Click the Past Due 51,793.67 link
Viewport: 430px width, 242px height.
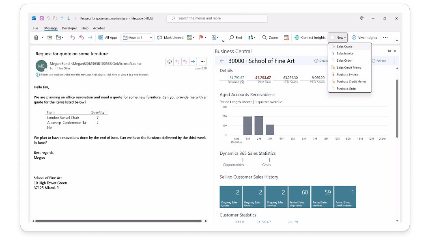tap(263, 78)
